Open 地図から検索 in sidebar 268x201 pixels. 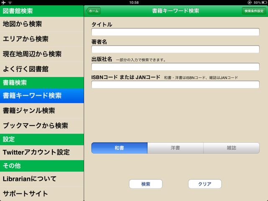point(42,24)
